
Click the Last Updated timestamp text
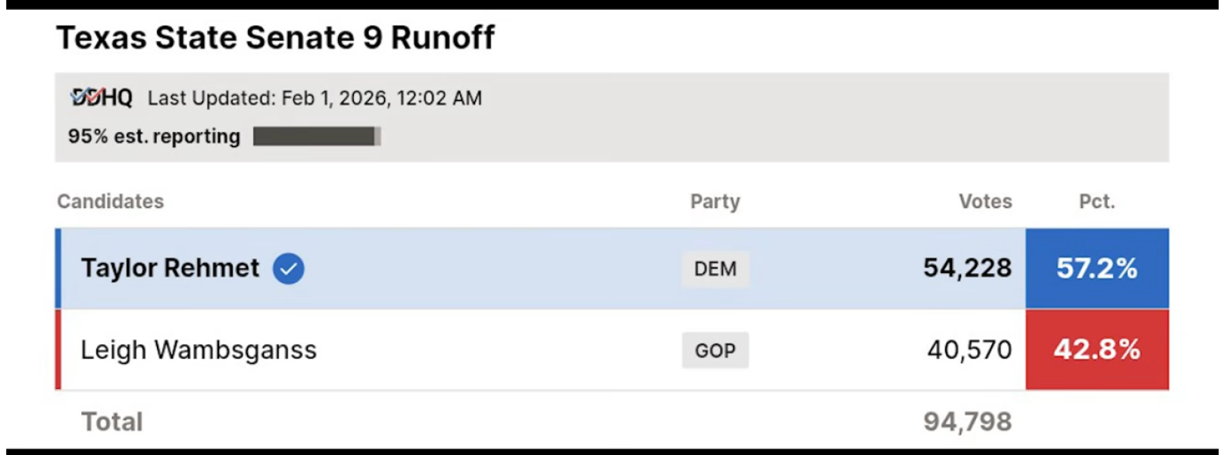pyautogui.click(x=315, y=99)
